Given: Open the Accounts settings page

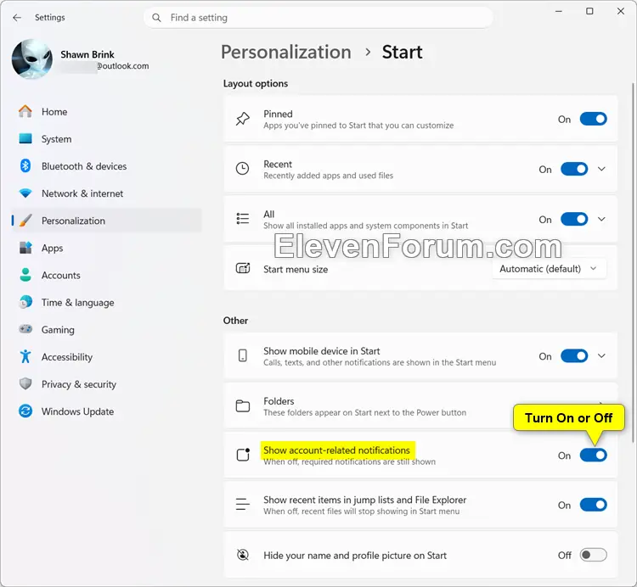Looking at the screenshot, I should pos(107,275).
